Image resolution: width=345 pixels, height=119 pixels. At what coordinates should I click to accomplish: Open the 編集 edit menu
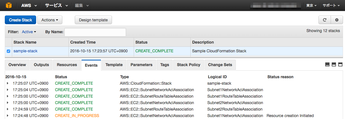pos(82,5)
